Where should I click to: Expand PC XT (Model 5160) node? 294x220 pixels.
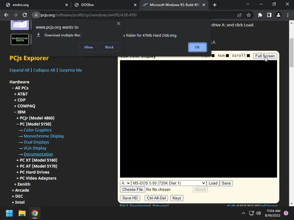point(37,160)
